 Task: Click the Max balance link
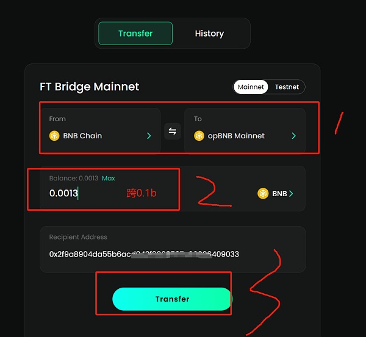[x=108, y=178]
